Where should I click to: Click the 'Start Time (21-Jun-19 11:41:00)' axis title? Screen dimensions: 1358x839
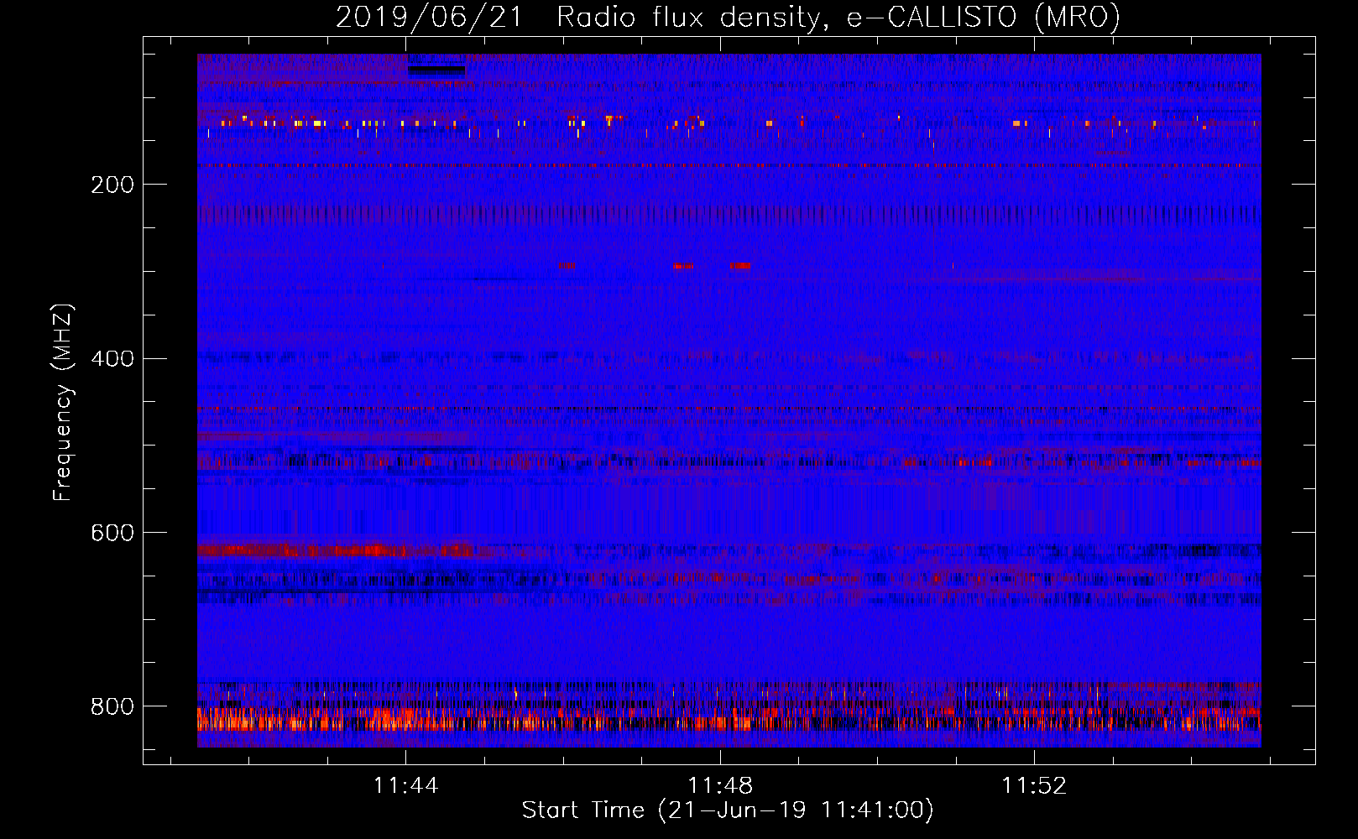coord(728,810)
